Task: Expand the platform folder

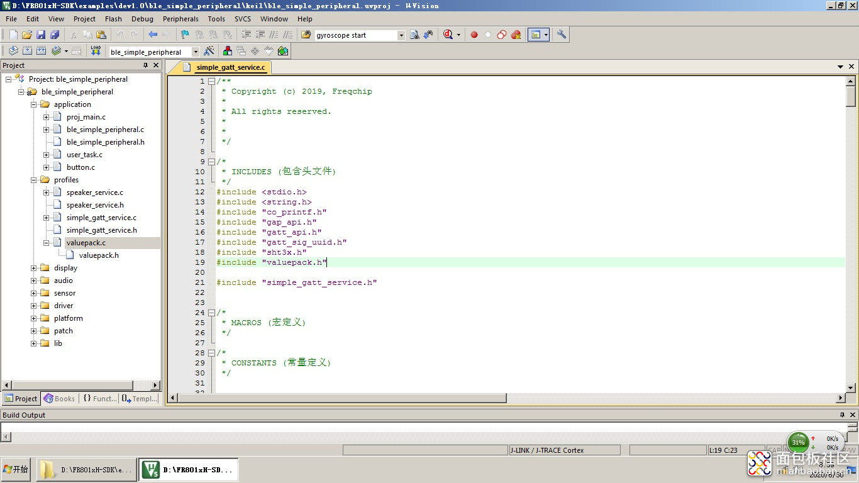Action: pyautogui.click(x=34, y=318)
